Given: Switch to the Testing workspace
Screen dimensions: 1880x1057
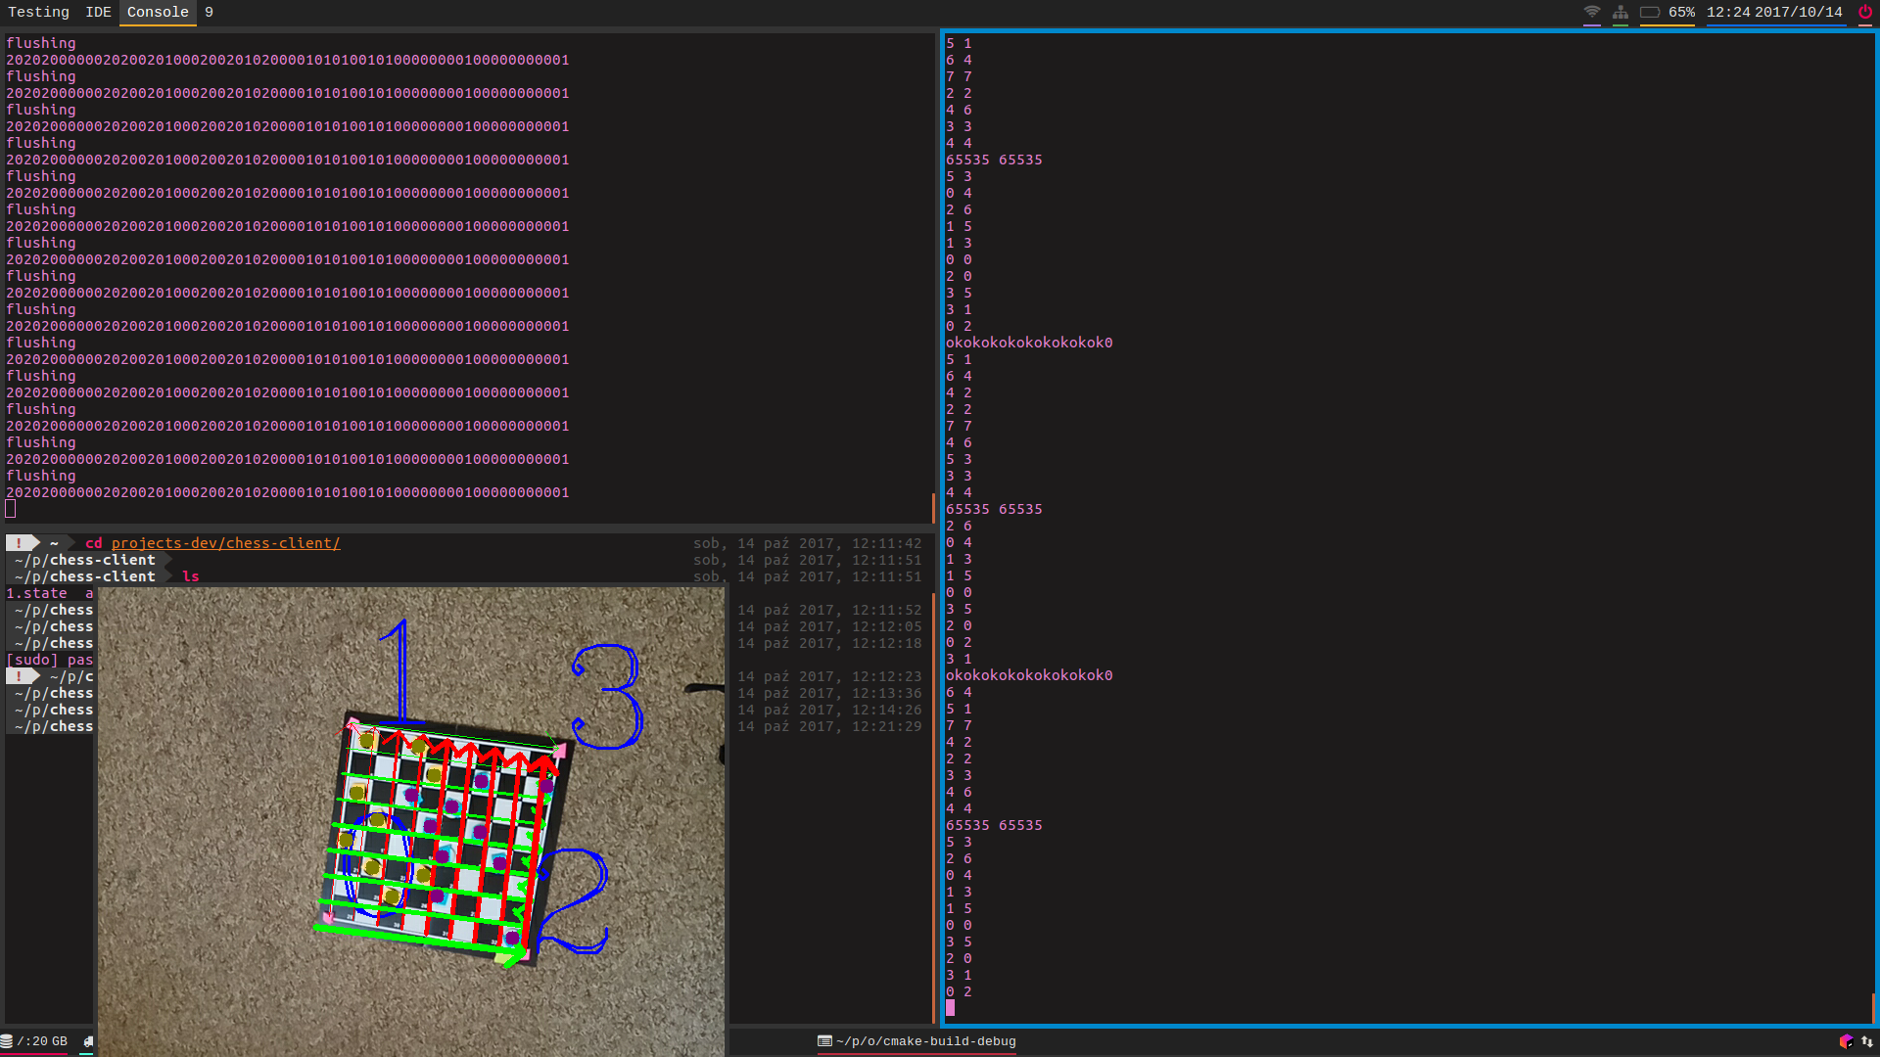Looking at the screenshot, I should (x=38, y=12).
